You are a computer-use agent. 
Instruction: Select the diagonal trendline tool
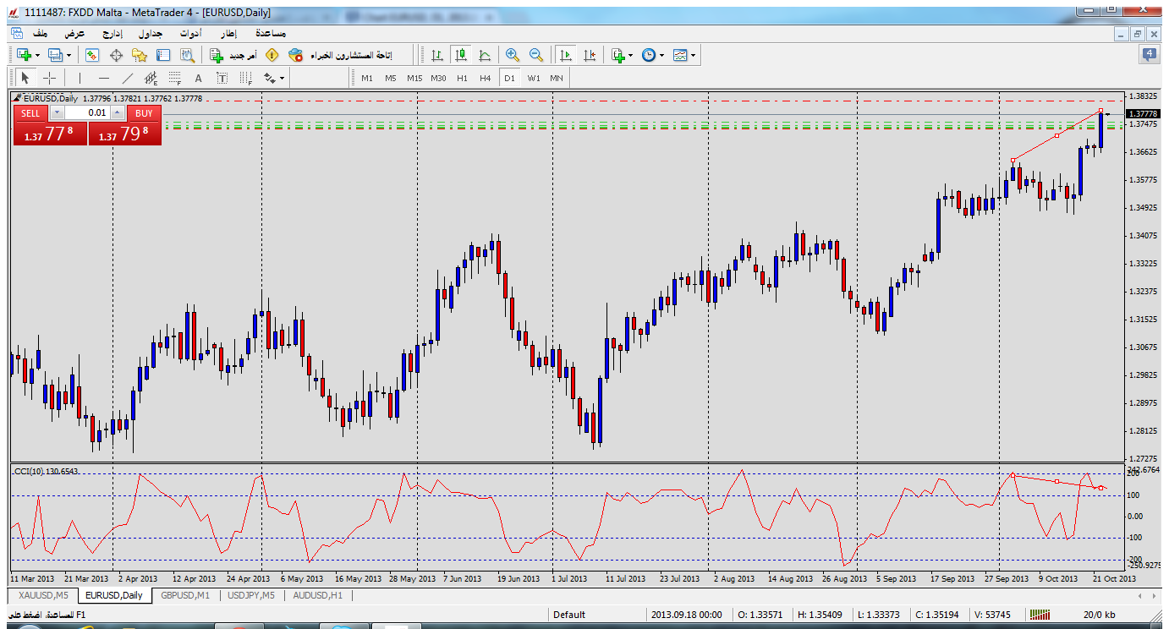128,78
